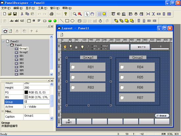Screen dimensions: 181x136
Task: Select the line drawing tool
Action: click(62, 21)
